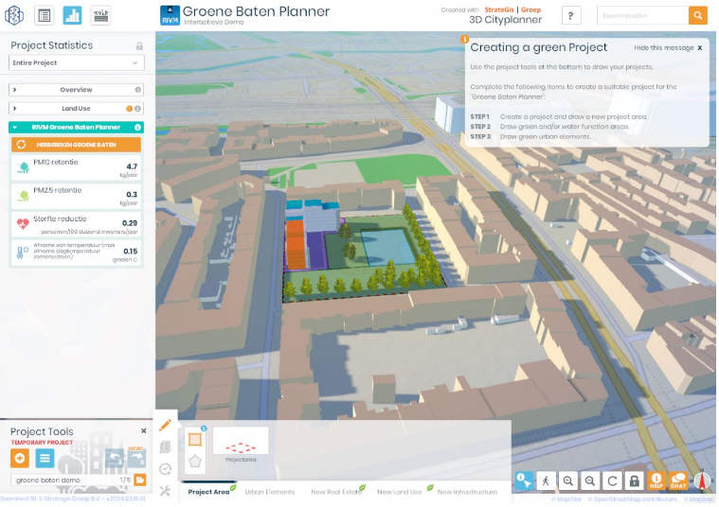The image size is (719, 507).
Task: Click the orange building block on map
Action: click(x=296, y=244)
